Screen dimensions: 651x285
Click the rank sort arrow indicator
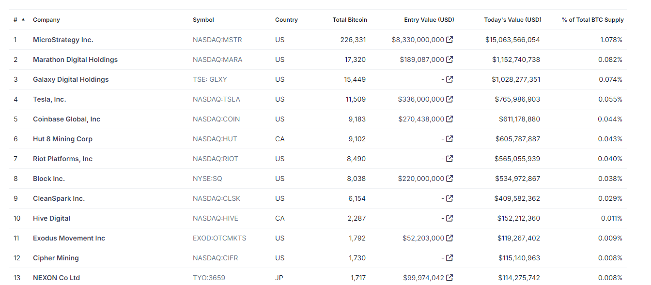(23, 20)
